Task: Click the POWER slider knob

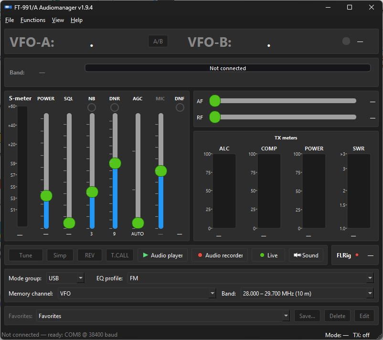Action: pos(46,196)
